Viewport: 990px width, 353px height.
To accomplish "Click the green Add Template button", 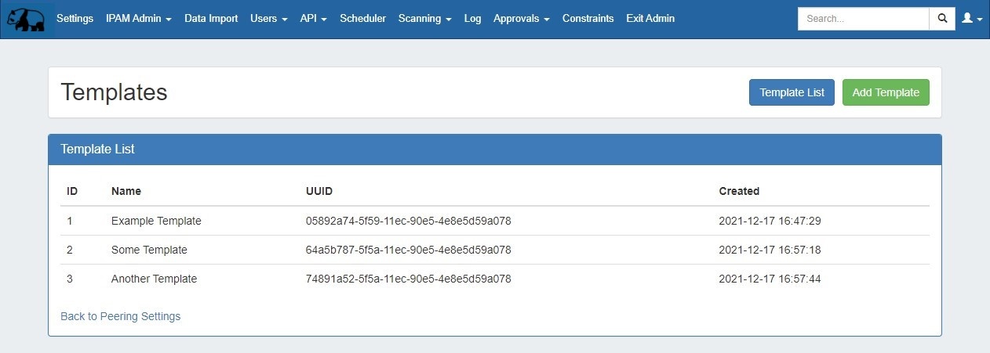I will [885, 92].
